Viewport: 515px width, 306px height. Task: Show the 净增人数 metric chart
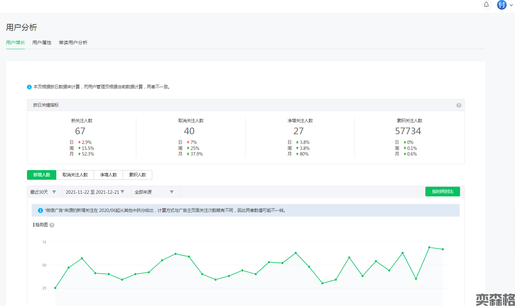point(108,175)
